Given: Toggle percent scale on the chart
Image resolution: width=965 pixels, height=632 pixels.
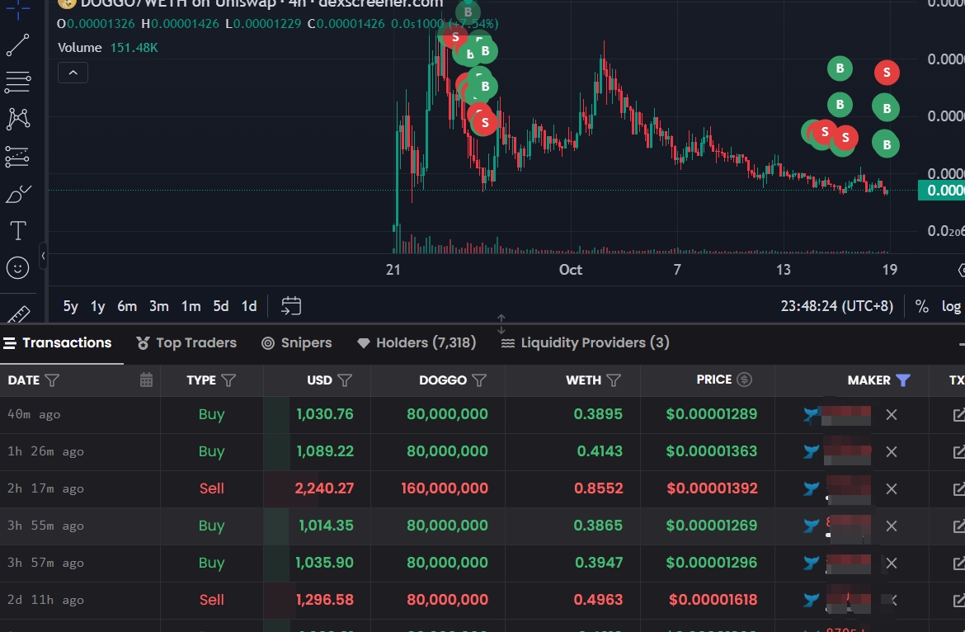Looking at the screenshot, I should point(921,306).
